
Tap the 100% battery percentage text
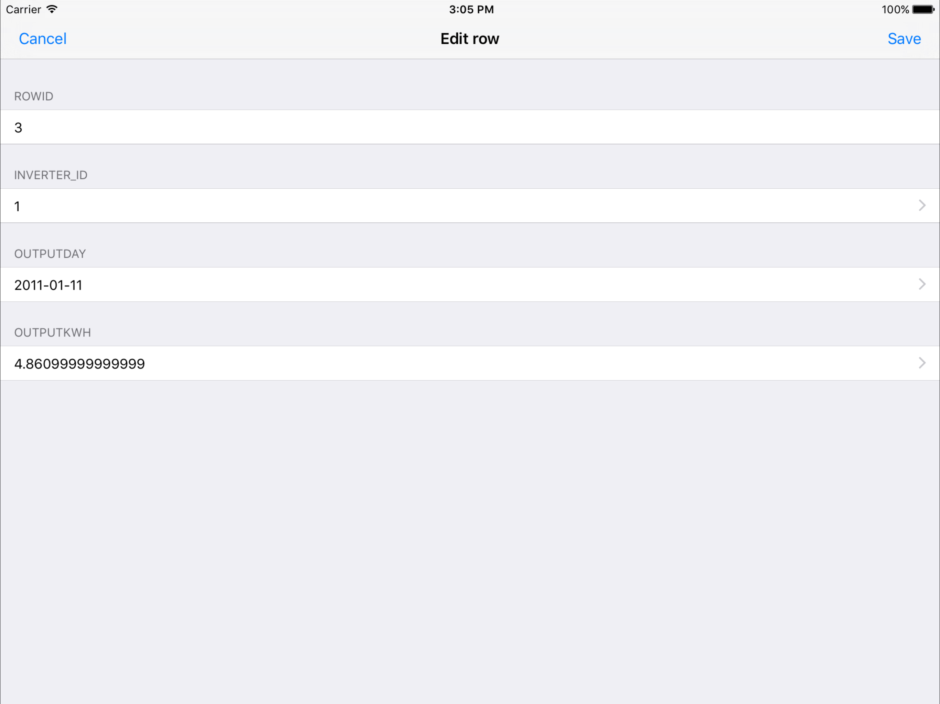(x=895, y=9)
